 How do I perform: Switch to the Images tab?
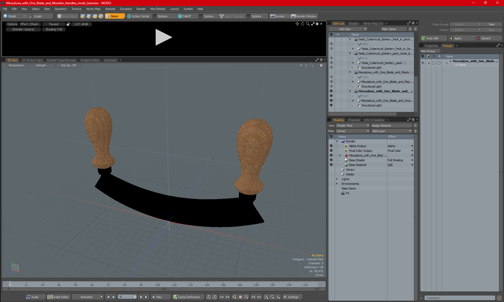pos(353,24)
